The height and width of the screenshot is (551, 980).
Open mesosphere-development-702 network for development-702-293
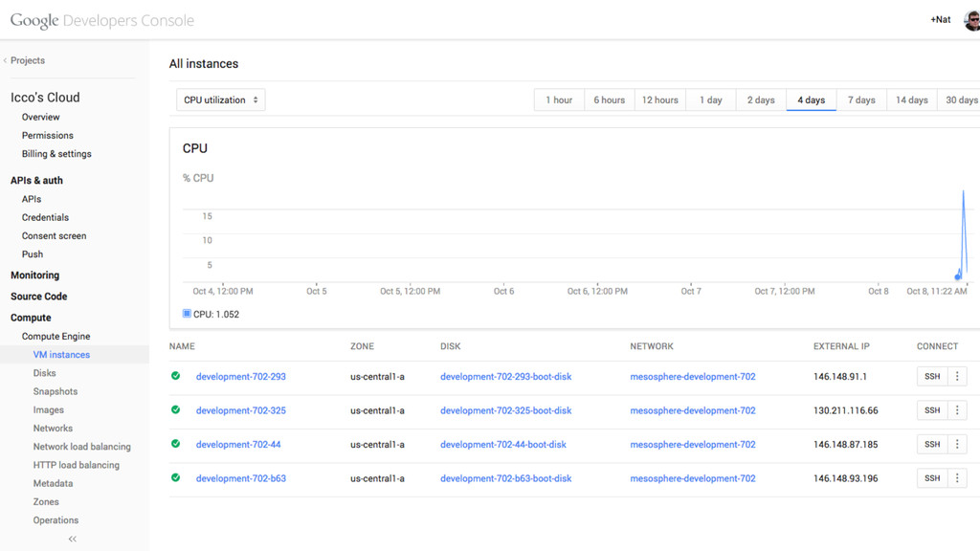pos(693,377)
